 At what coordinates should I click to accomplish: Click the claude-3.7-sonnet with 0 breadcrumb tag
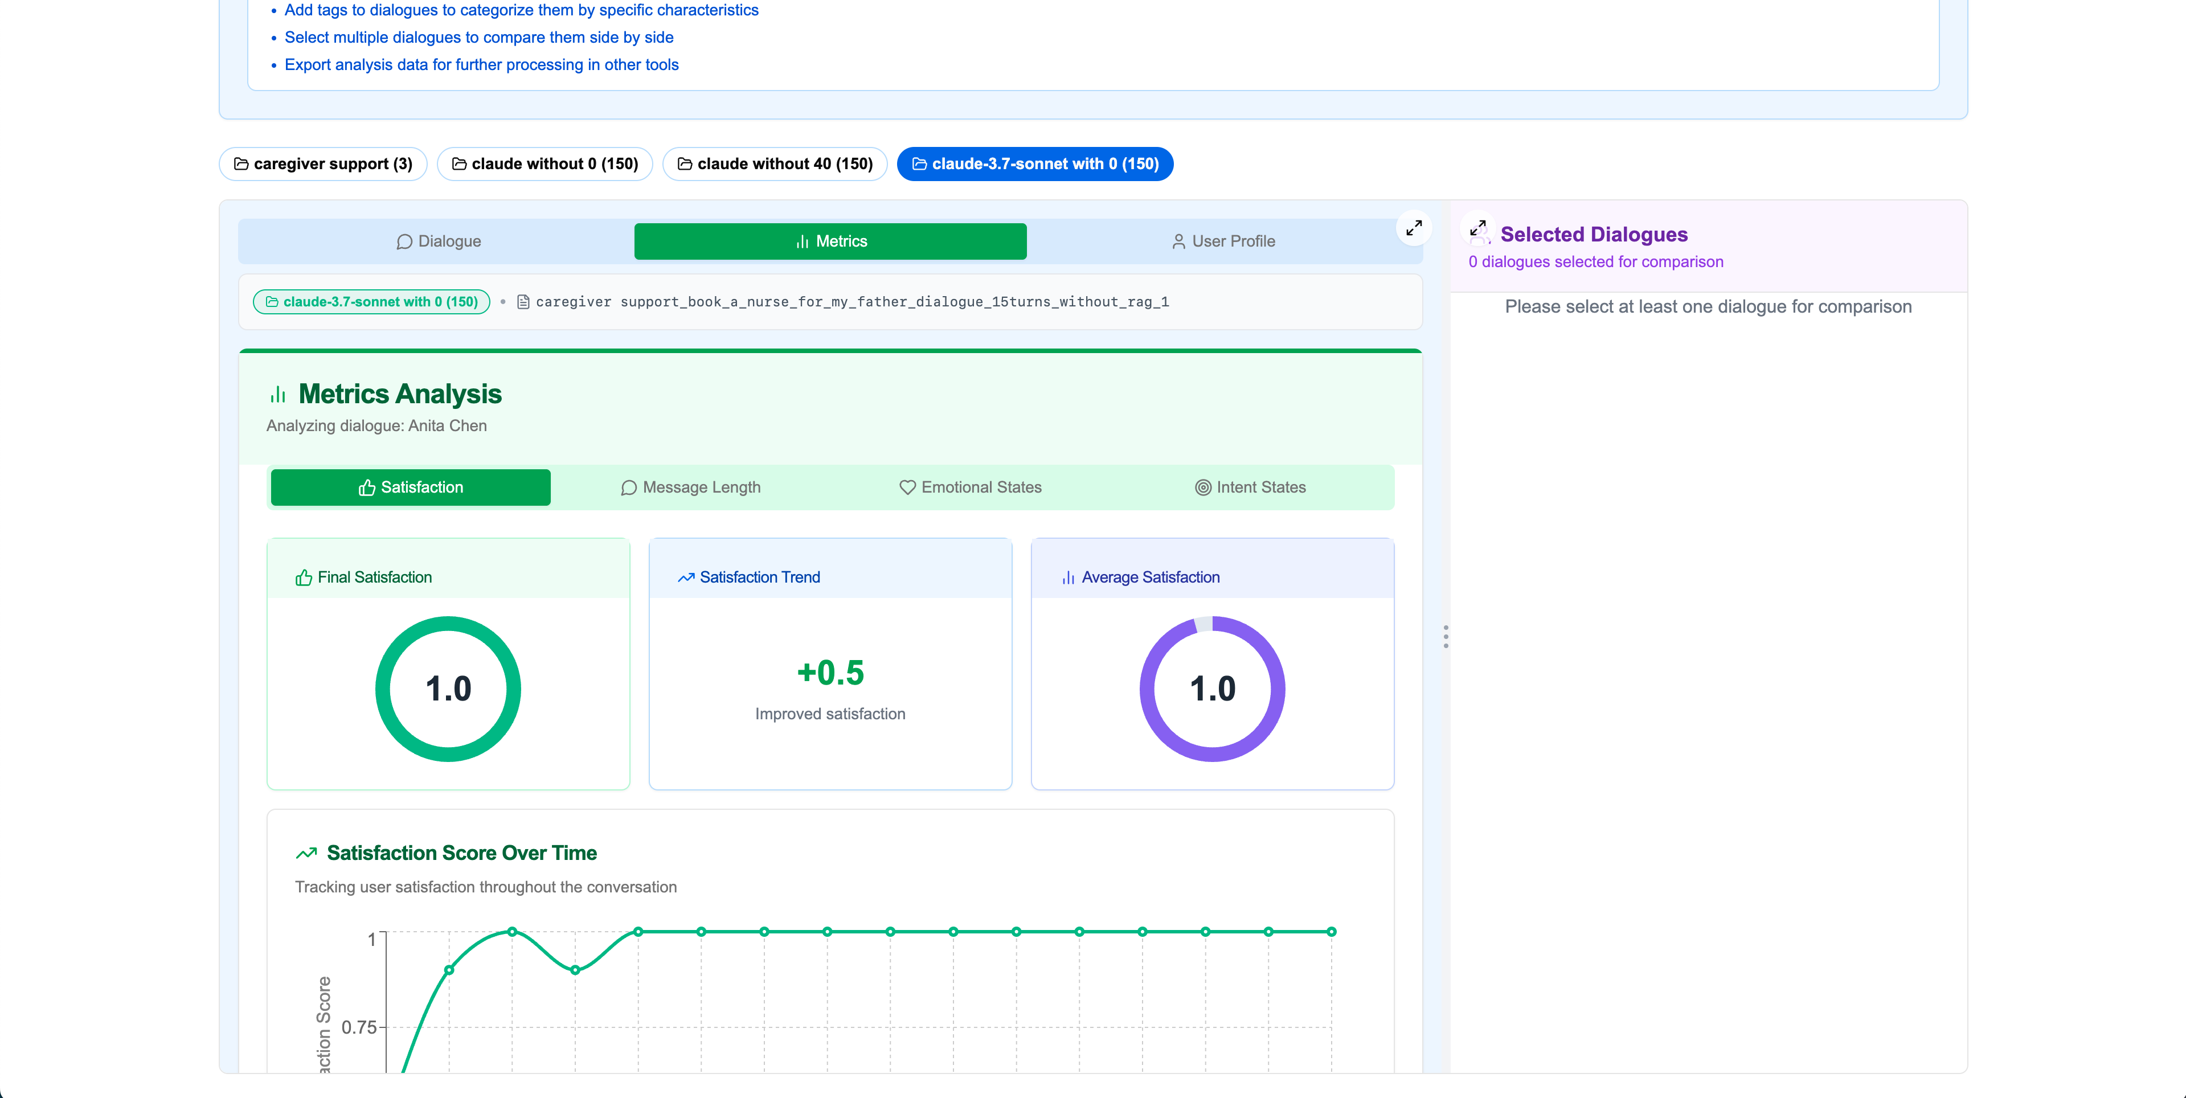click(372, 301)
